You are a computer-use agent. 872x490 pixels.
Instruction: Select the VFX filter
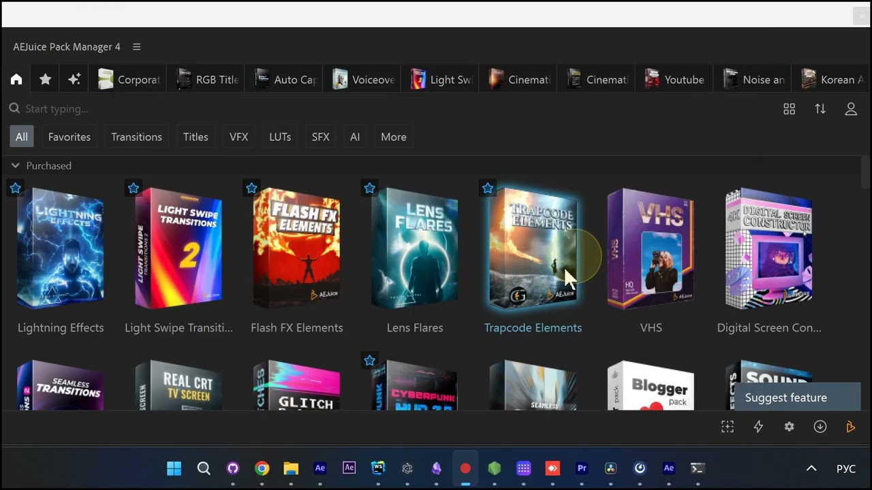tap(239, 137)
